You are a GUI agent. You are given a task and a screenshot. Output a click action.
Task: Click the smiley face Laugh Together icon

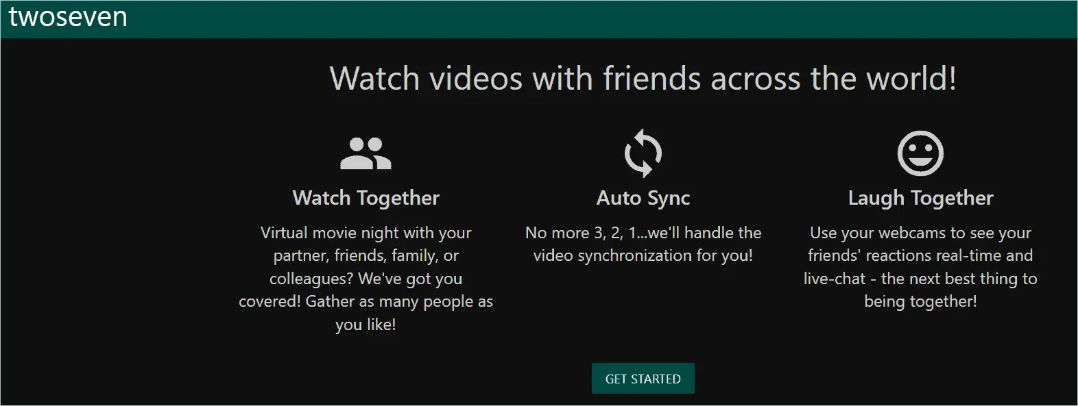pyautogui.click(x=920, y=153)
